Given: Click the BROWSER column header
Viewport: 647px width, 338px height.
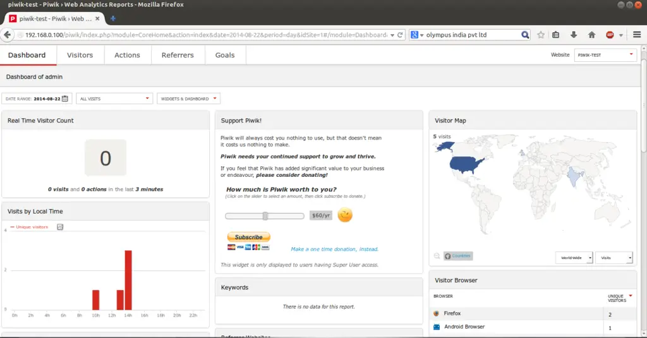Looking at the screenshot, I should click(443, 296).
